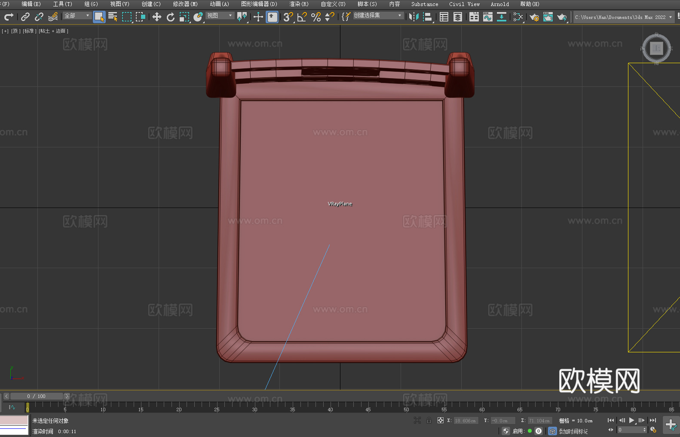Click the Mirror tool icon
This screenshot has height=437, width=680.
coord(414,17)
